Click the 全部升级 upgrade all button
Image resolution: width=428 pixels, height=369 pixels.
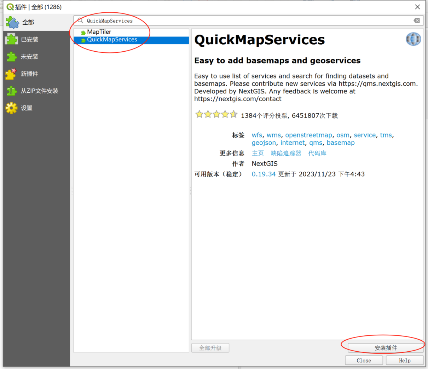coord(210,348)
